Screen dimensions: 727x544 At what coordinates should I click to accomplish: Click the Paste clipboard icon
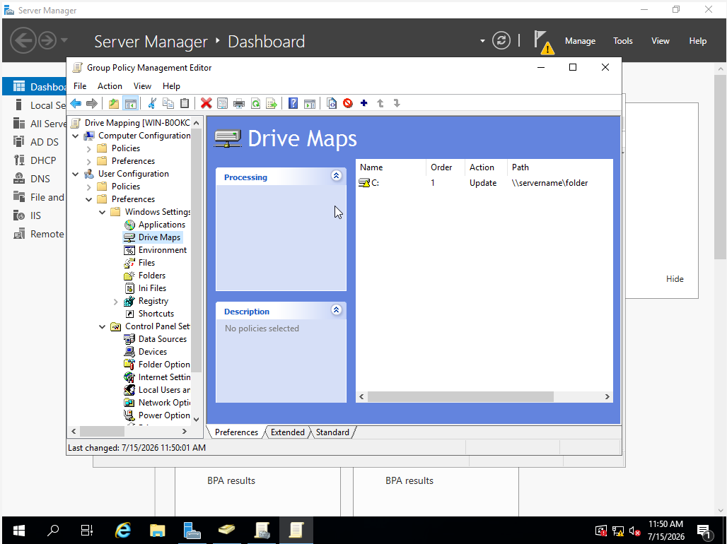click(x=185, y=103)
